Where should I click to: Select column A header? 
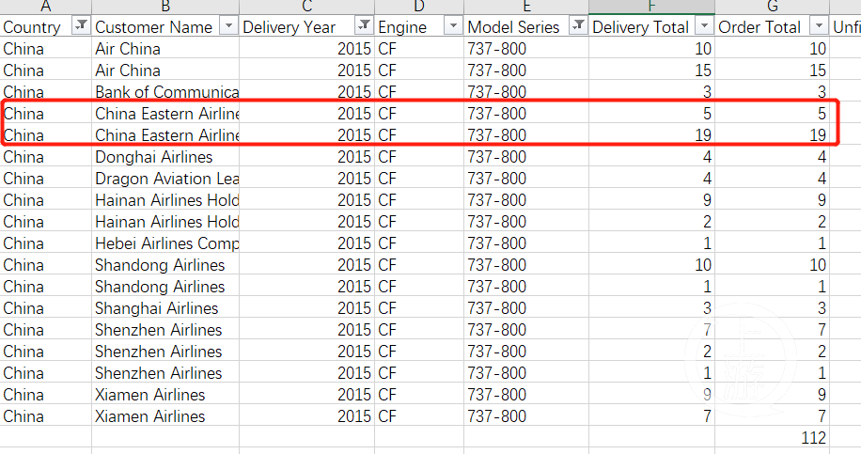tap(45, 7)
